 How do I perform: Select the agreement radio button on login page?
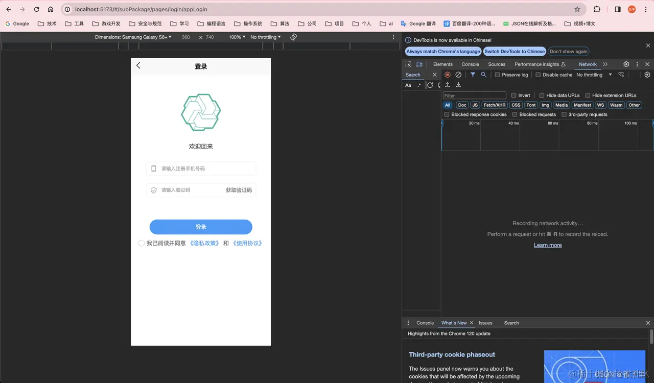(142, 243)
